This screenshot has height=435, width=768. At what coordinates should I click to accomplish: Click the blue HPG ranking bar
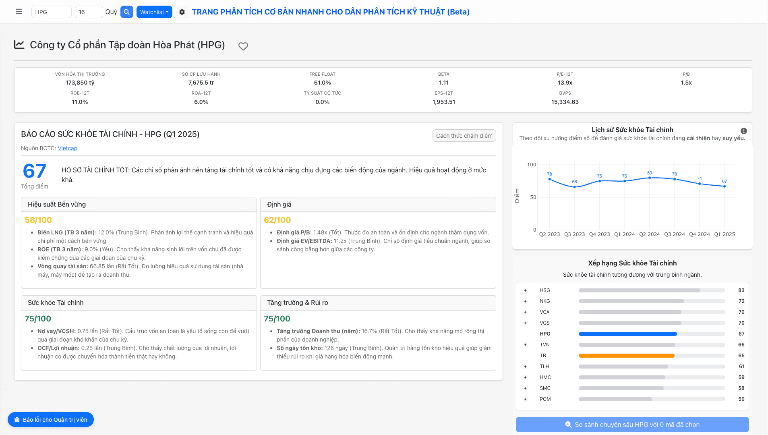pos(627,334)
